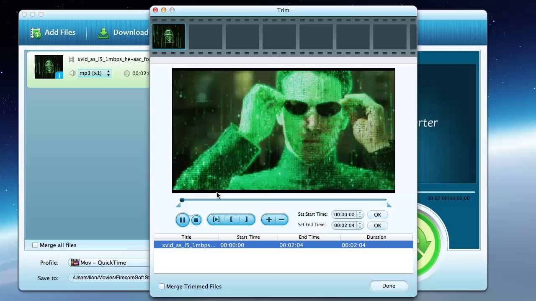Click the Set Start Time field
The height and width of the screenshot is (301, 536).
pyautogui.click(x=344, y=214)
